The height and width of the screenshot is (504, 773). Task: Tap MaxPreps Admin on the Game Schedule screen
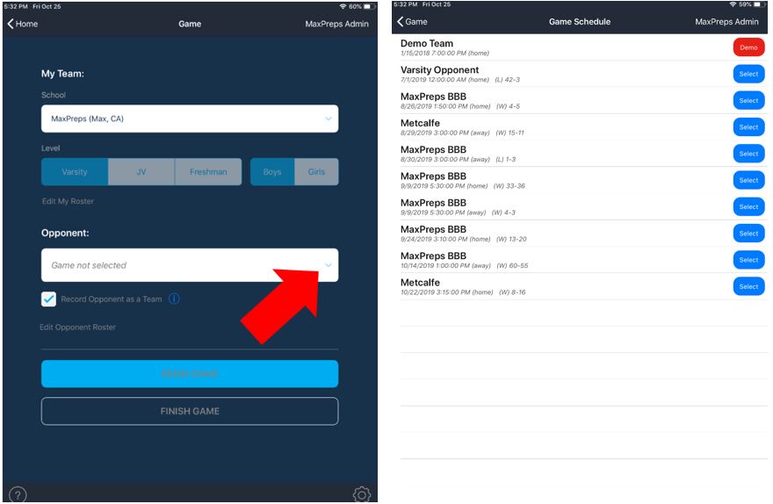click(726, 22)
